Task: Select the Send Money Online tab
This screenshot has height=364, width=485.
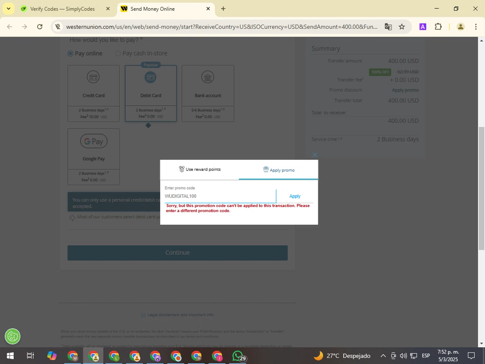Action: pyautogui.click(x=152, y=9)
